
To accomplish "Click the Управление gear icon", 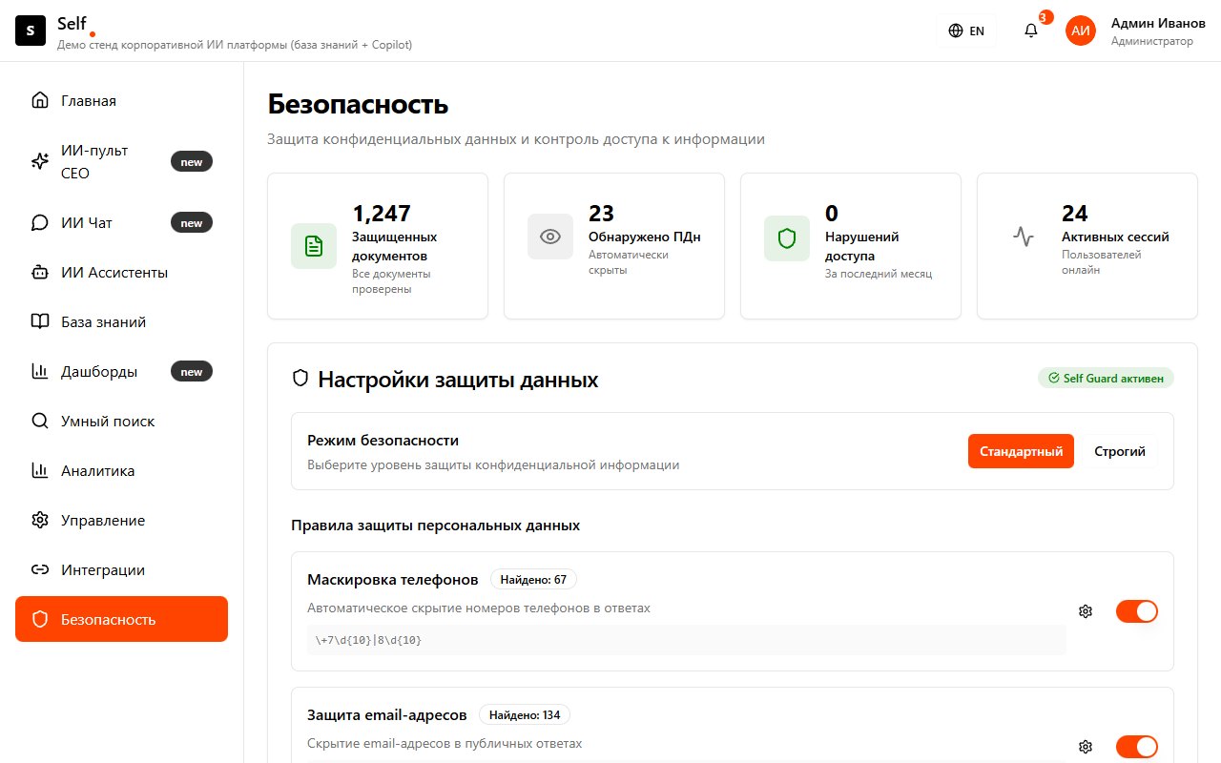I will coord(40,520).
